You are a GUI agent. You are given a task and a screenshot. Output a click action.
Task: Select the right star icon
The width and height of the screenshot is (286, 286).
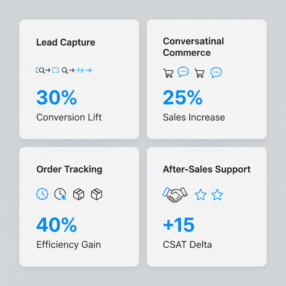point(217,195)
